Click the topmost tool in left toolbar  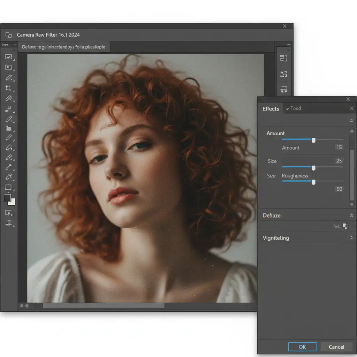[9, 57]
